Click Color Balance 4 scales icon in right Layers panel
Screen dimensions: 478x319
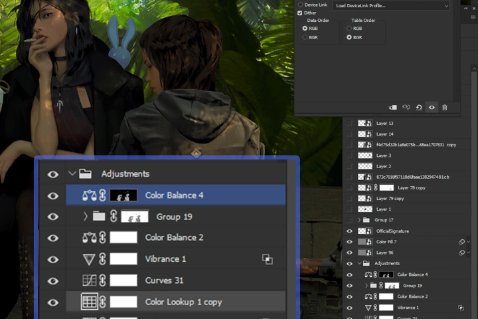[368, 274]
